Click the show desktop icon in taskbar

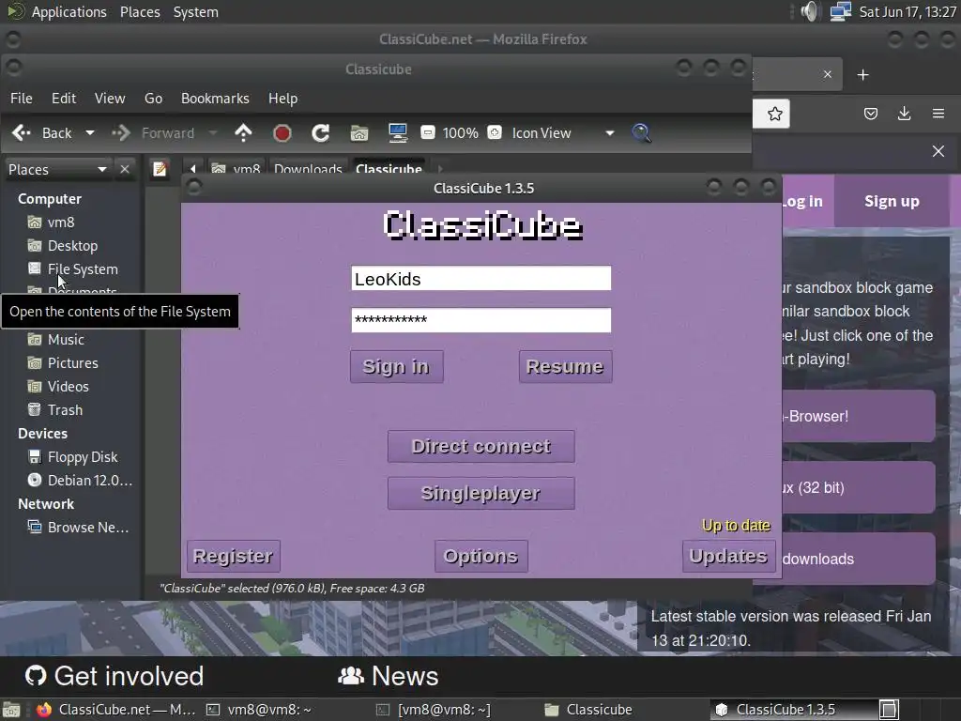click(x=11, y=710)
